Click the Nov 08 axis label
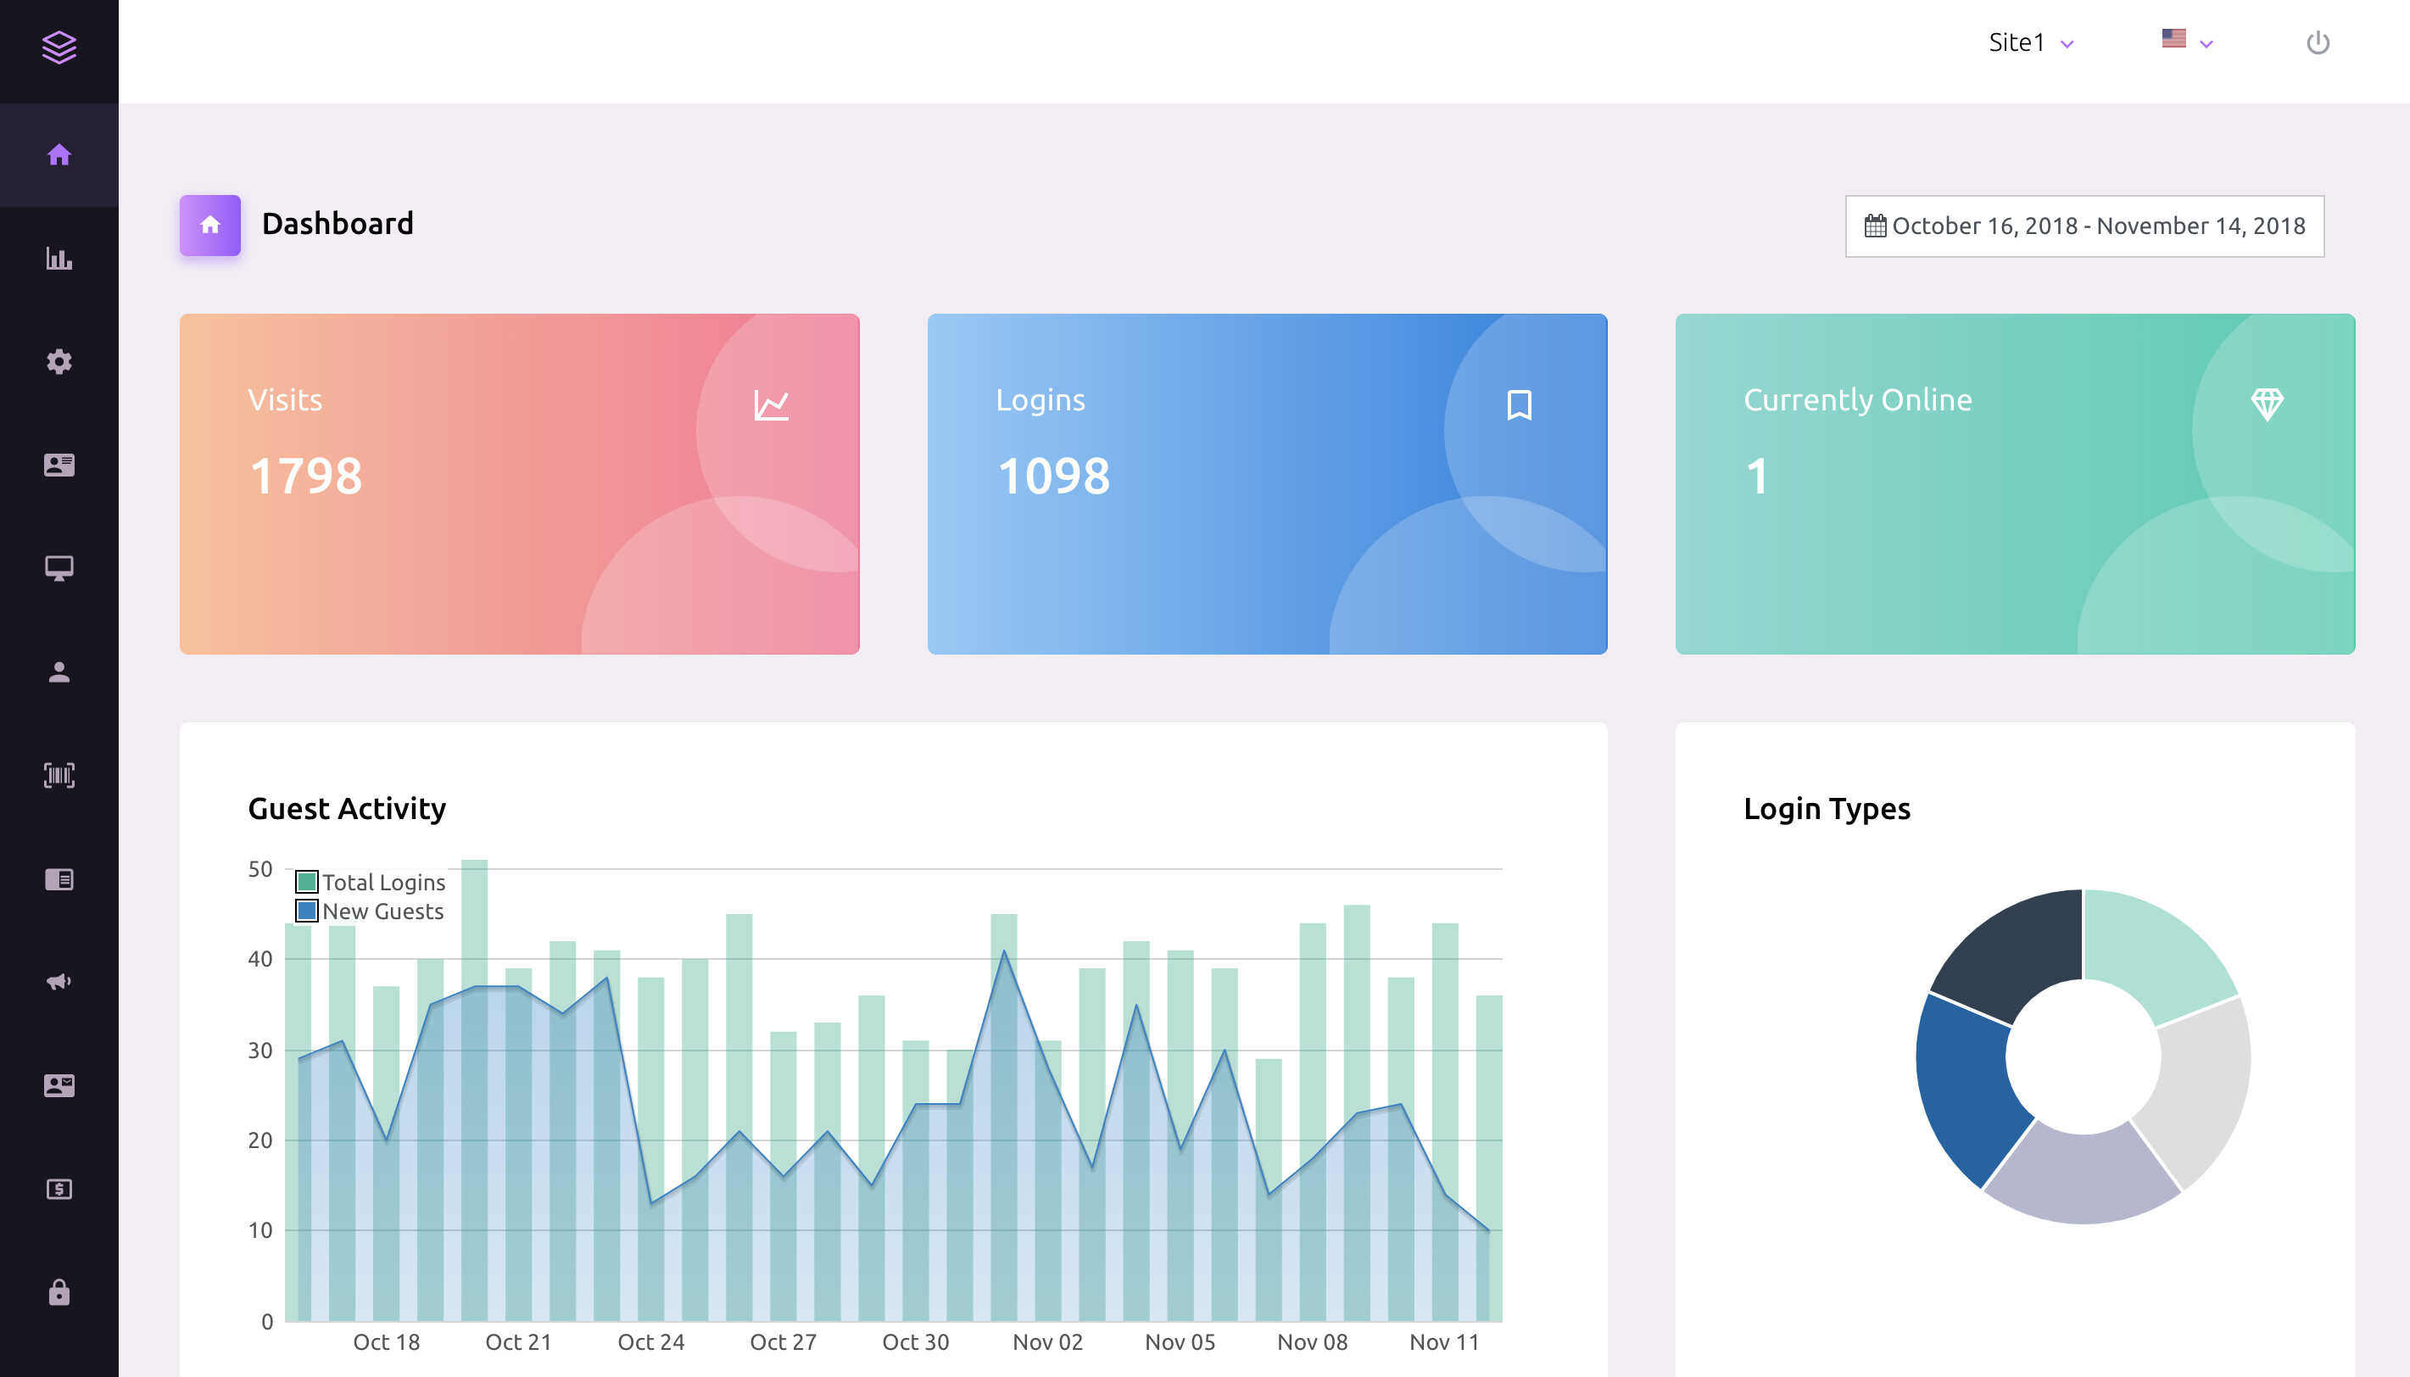The image size is (2410, 1377). pos(1313,1343)
